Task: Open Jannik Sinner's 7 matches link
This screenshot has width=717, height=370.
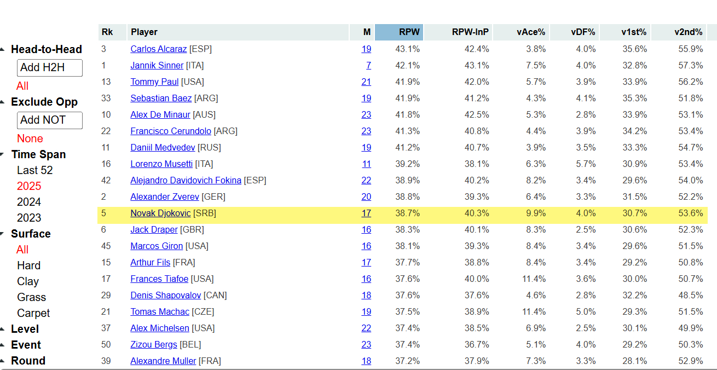Action: click(x=368, y=65)
